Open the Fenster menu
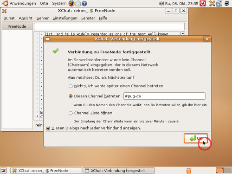232x174 pixels. tap(88, 18)
